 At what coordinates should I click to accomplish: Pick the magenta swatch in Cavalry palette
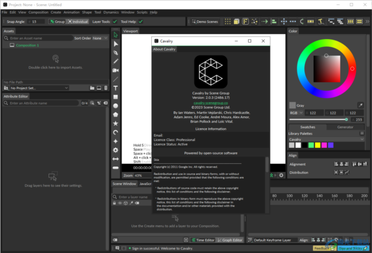324,145
